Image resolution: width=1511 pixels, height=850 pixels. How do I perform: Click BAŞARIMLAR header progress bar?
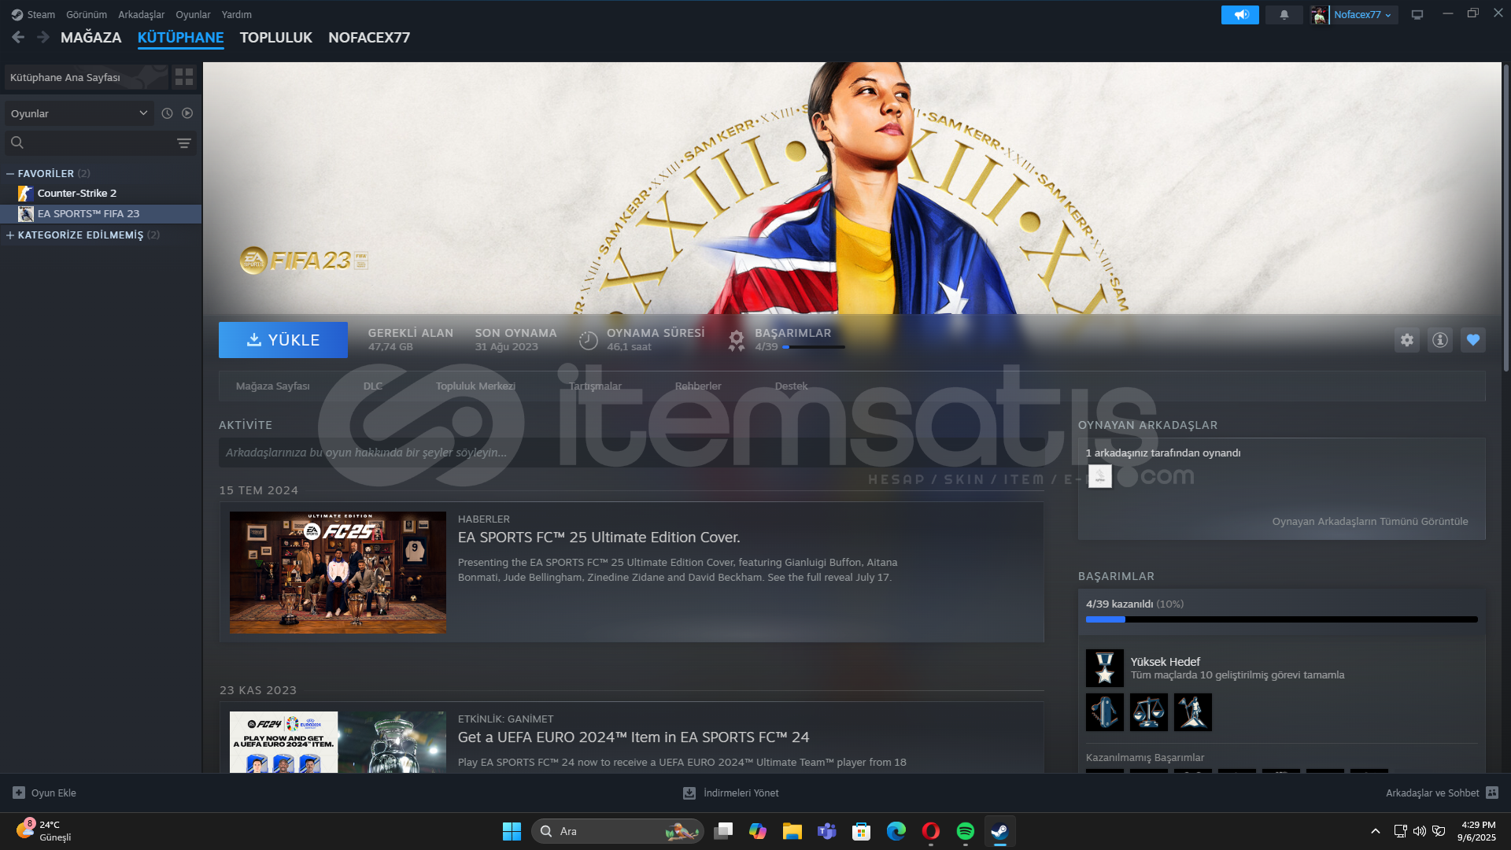(814, 347)
